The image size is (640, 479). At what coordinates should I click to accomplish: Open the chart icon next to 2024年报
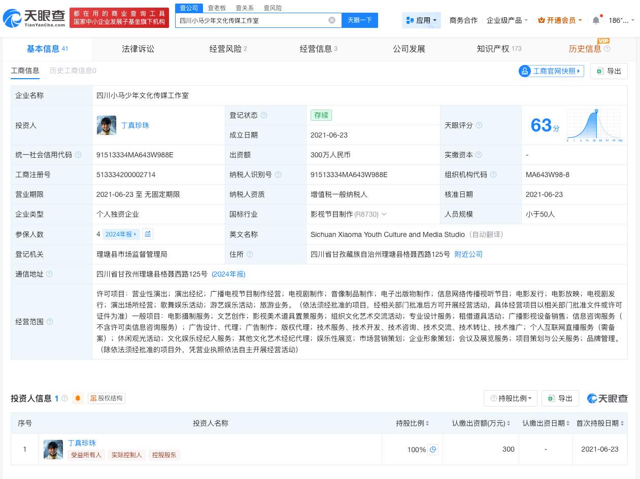pos(147,234)
